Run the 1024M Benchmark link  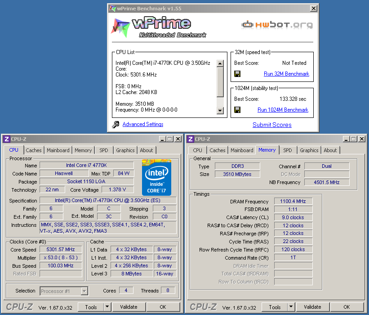(283, 110)
